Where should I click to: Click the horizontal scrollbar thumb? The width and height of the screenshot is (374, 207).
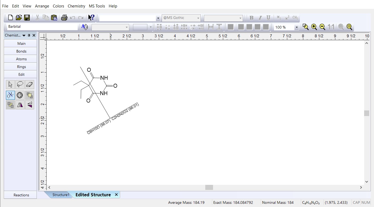pos(209,188)
